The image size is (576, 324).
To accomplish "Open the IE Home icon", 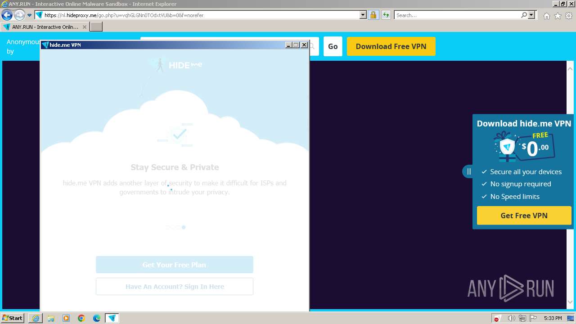I will pyautogui.click(x=546, y=16).
